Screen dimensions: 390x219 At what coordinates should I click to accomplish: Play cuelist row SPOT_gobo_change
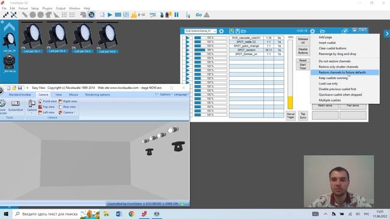click(188, 46)
